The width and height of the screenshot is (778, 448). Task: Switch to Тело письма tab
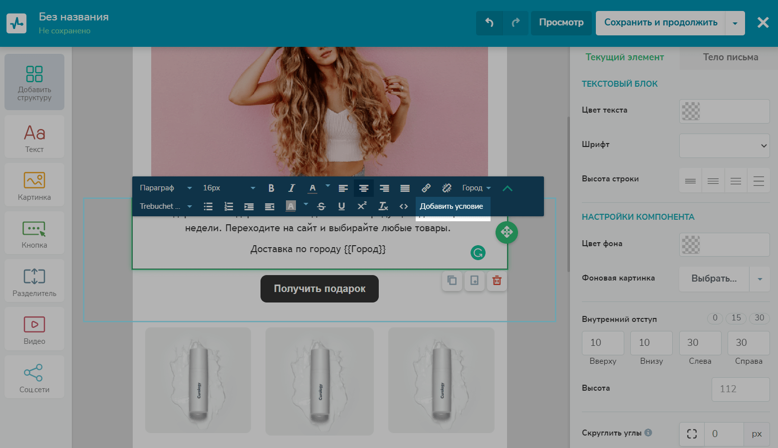(730, 57)
